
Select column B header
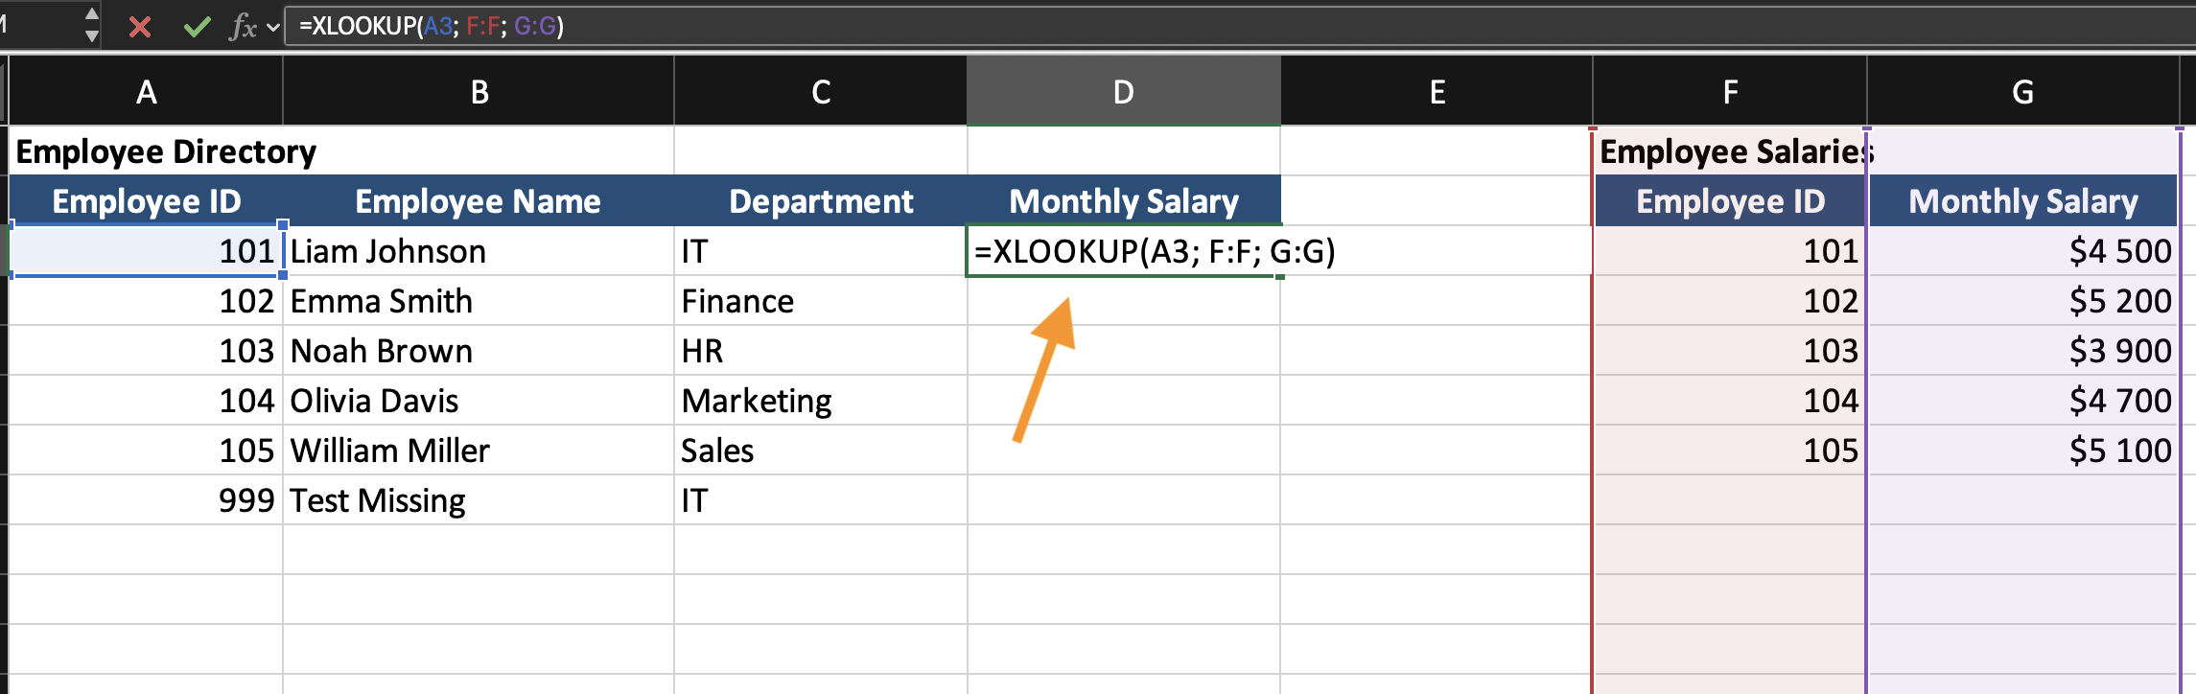[x=479, y=92]
